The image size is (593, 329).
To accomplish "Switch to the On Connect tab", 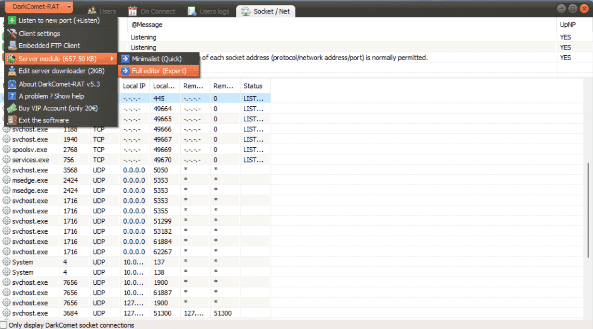I will (x=152, y=11).
